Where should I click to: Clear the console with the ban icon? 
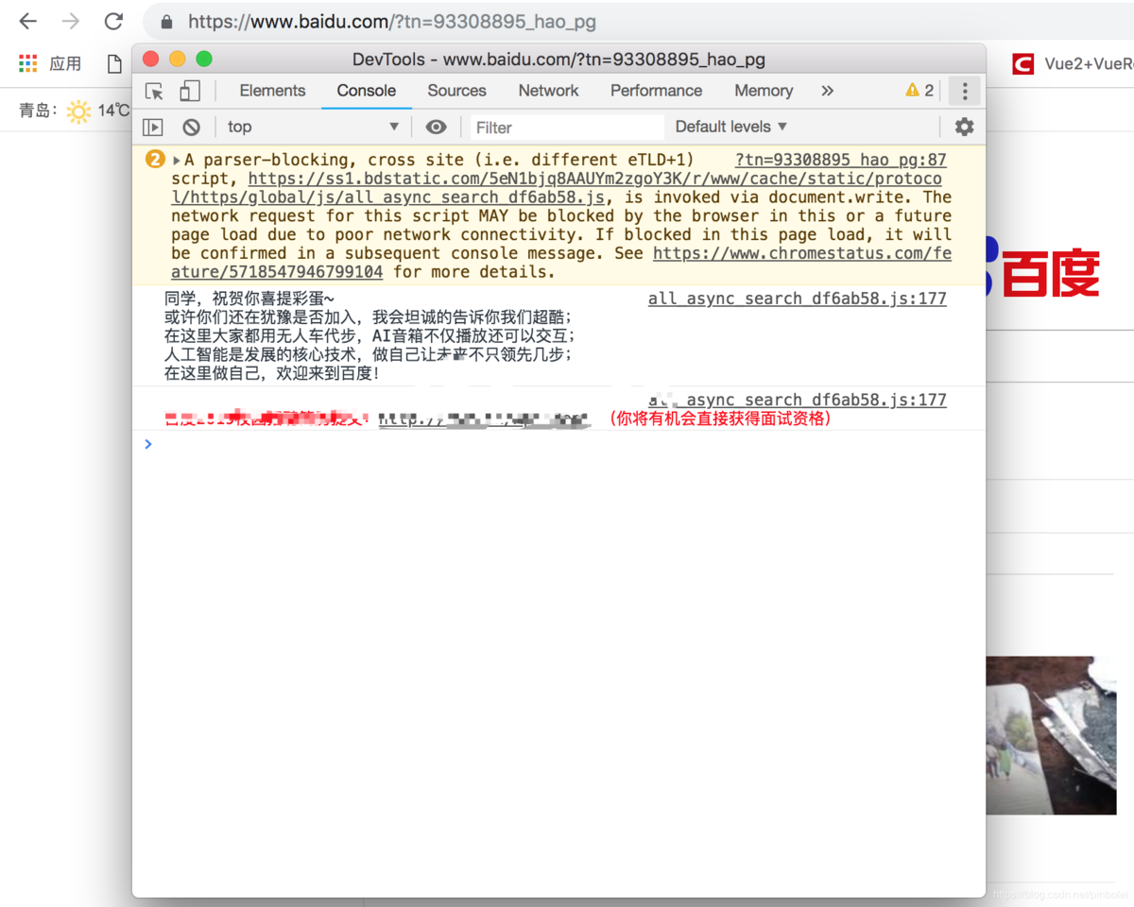[192, 127]
